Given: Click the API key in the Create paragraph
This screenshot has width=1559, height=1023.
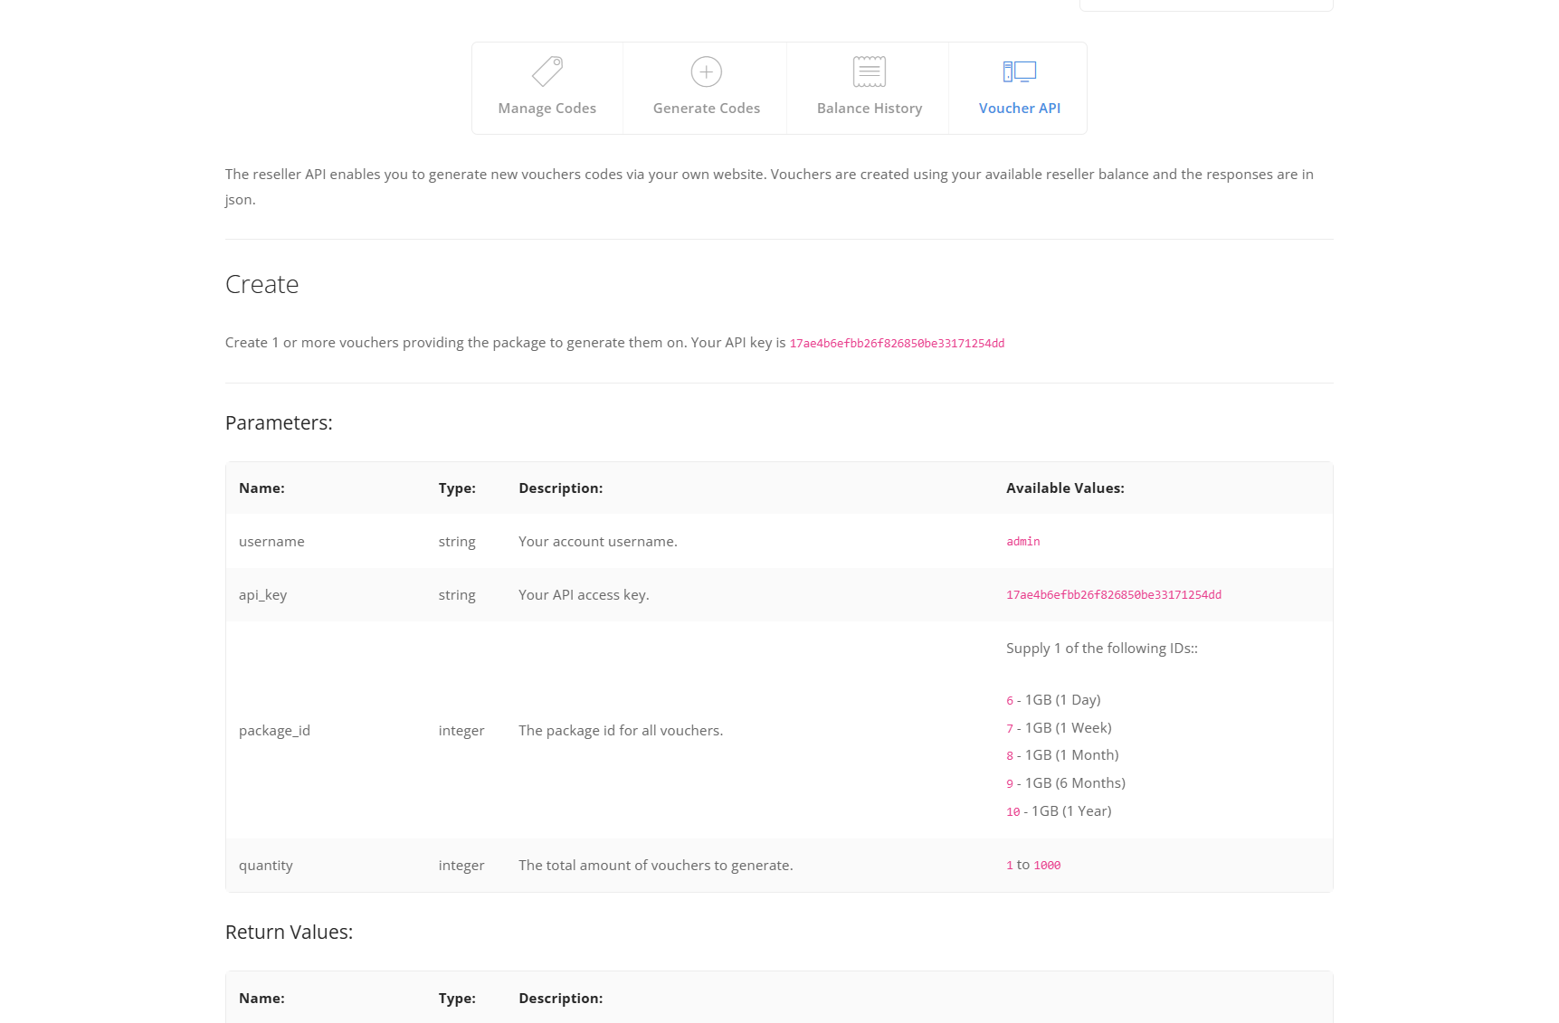Looking at the screenshot, I should pyautogui.click(x=896, y=344).
